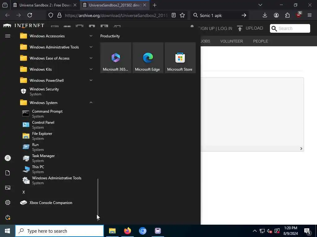Open Chromium browser from taskbar
This screenshot has width=317, height=237.
pos(142,231)
